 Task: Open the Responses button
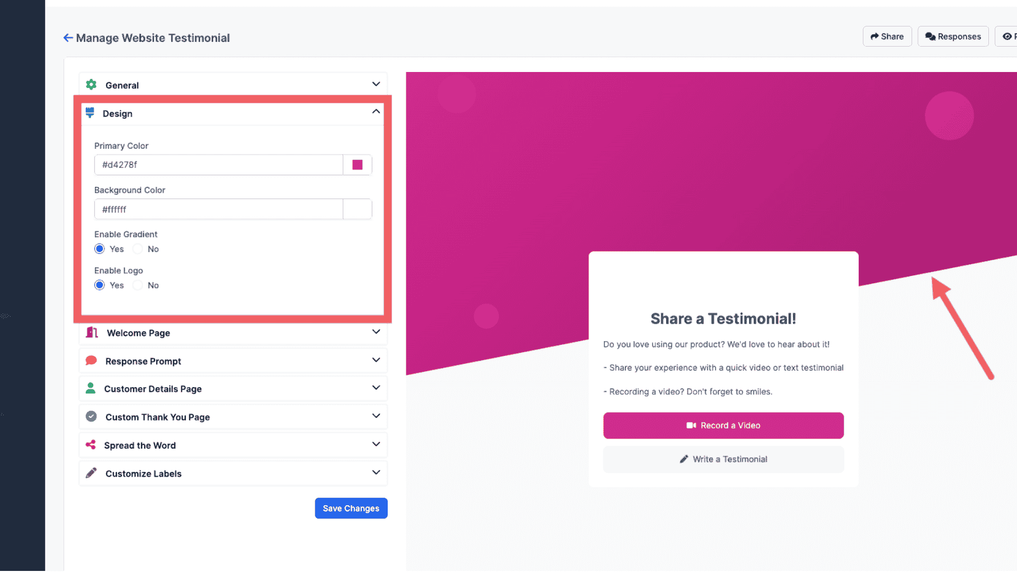(x=953, y=37)
